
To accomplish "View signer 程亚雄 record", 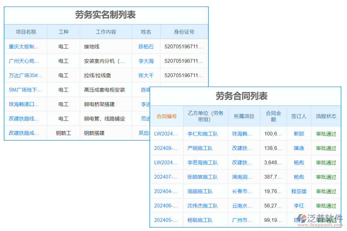I will pyautogui.click(x=299, y=191).
